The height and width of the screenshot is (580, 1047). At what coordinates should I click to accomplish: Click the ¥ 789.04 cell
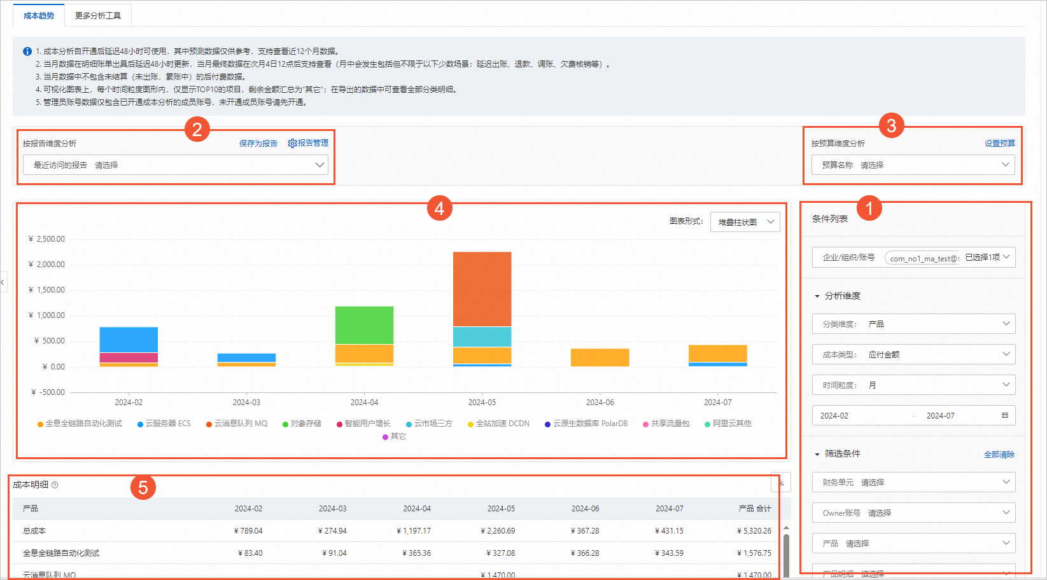pos(248,531)
